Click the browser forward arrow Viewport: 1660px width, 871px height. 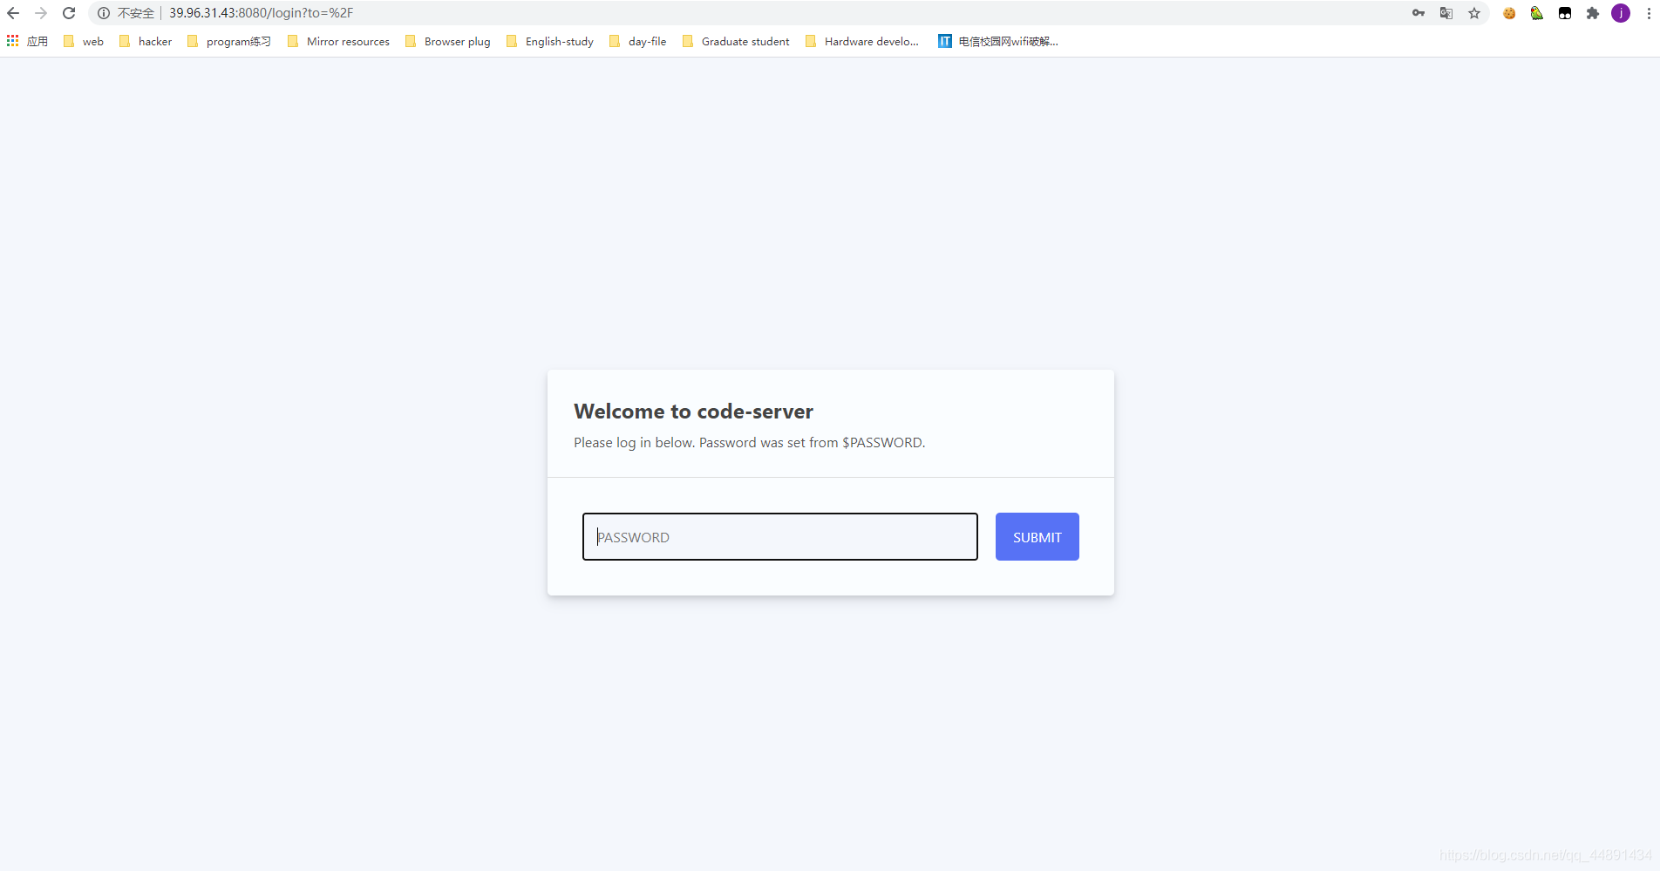[x=41, y=13]
